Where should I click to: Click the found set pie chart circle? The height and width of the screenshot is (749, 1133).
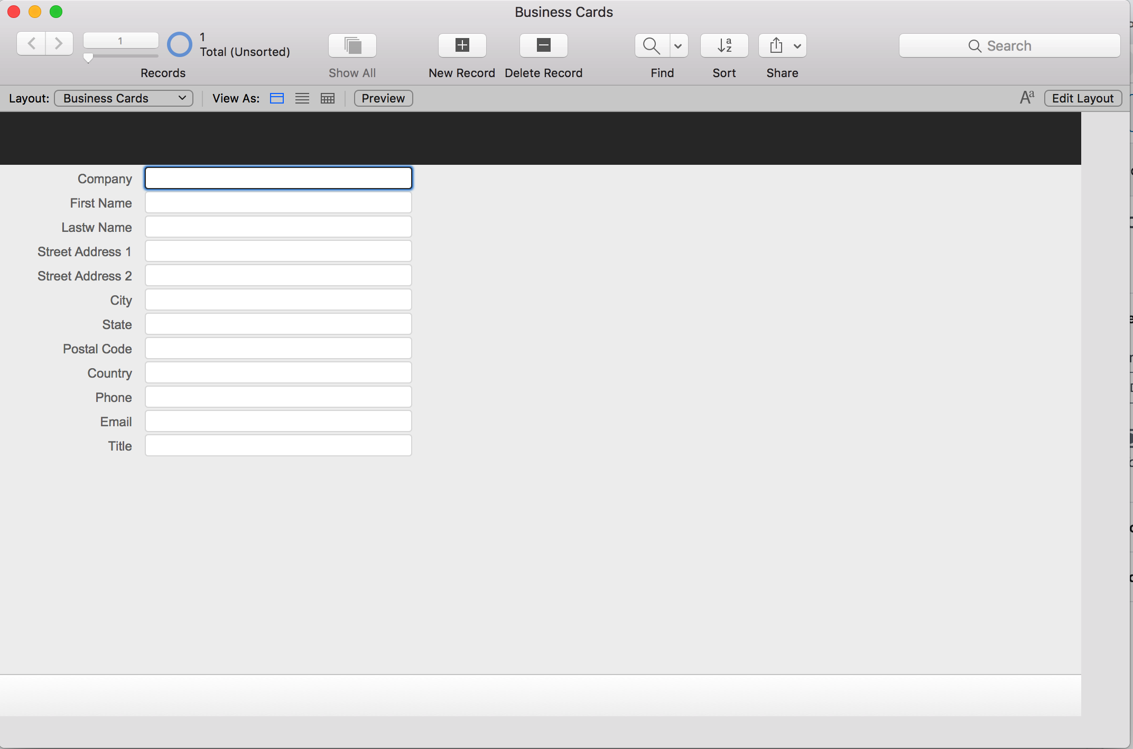point(180,45)
